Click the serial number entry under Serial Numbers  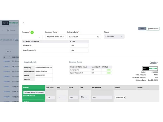tap(34, 101)
